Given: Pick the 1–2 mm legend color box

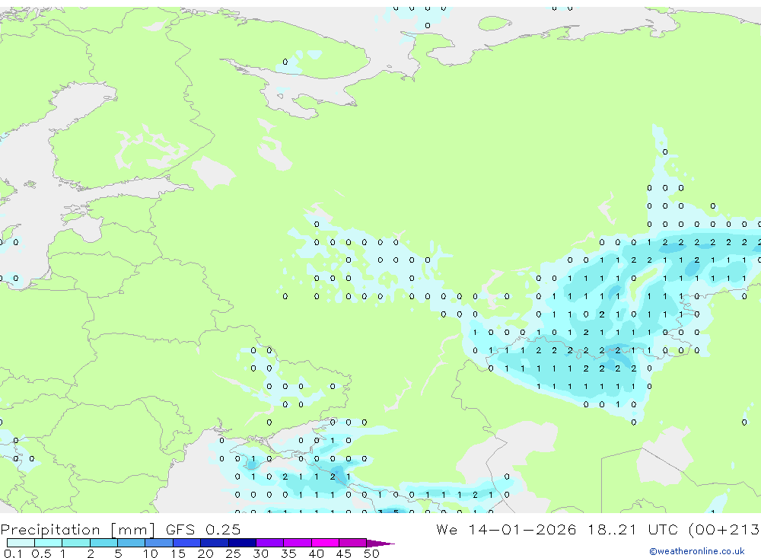Looking at the screenshot, I should pyautogui.click(x=75, y=543).
